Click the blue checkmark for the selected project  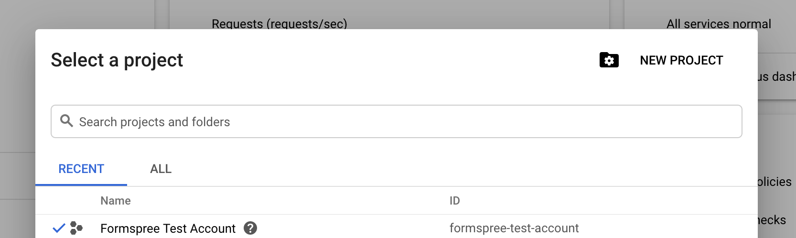59,228
